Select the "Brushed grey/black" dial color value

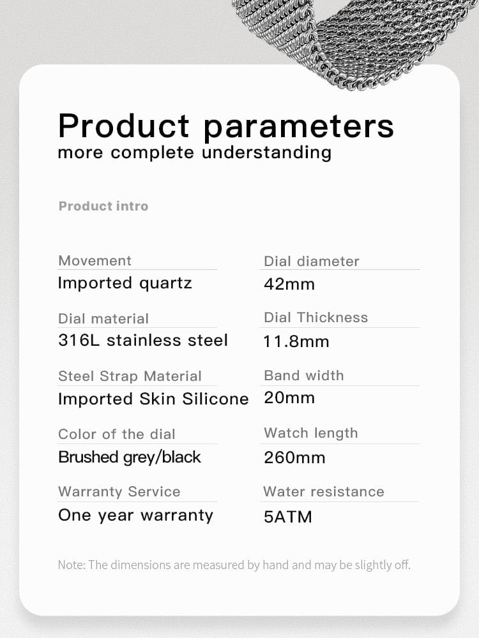129,457
